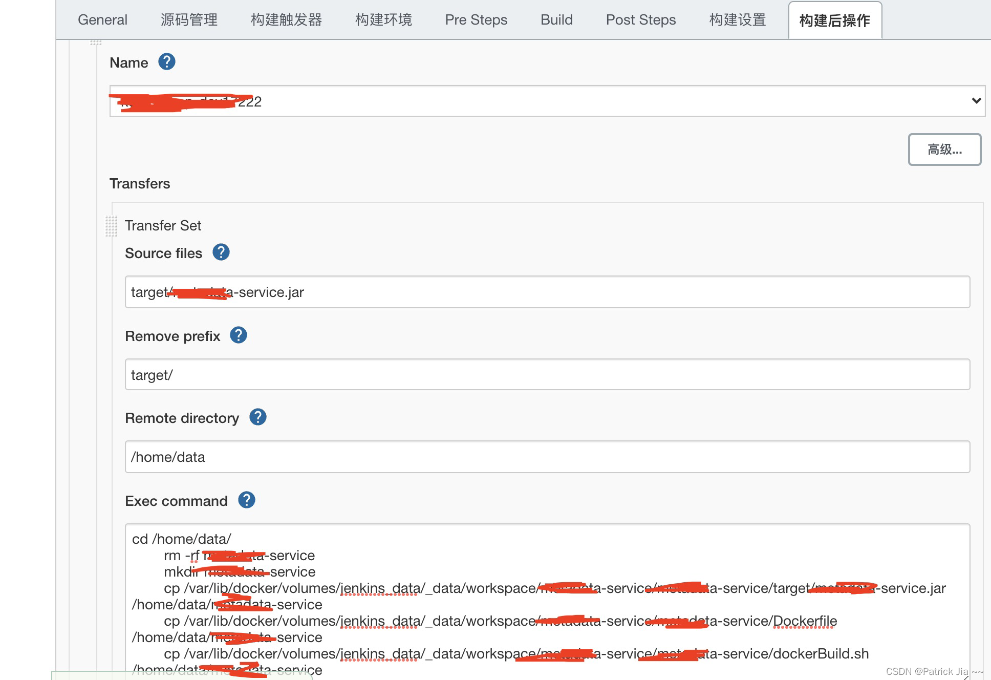Open the 源码管理 tab
The width and height of the screenshot is (991, 680).
tap(189, 20)
